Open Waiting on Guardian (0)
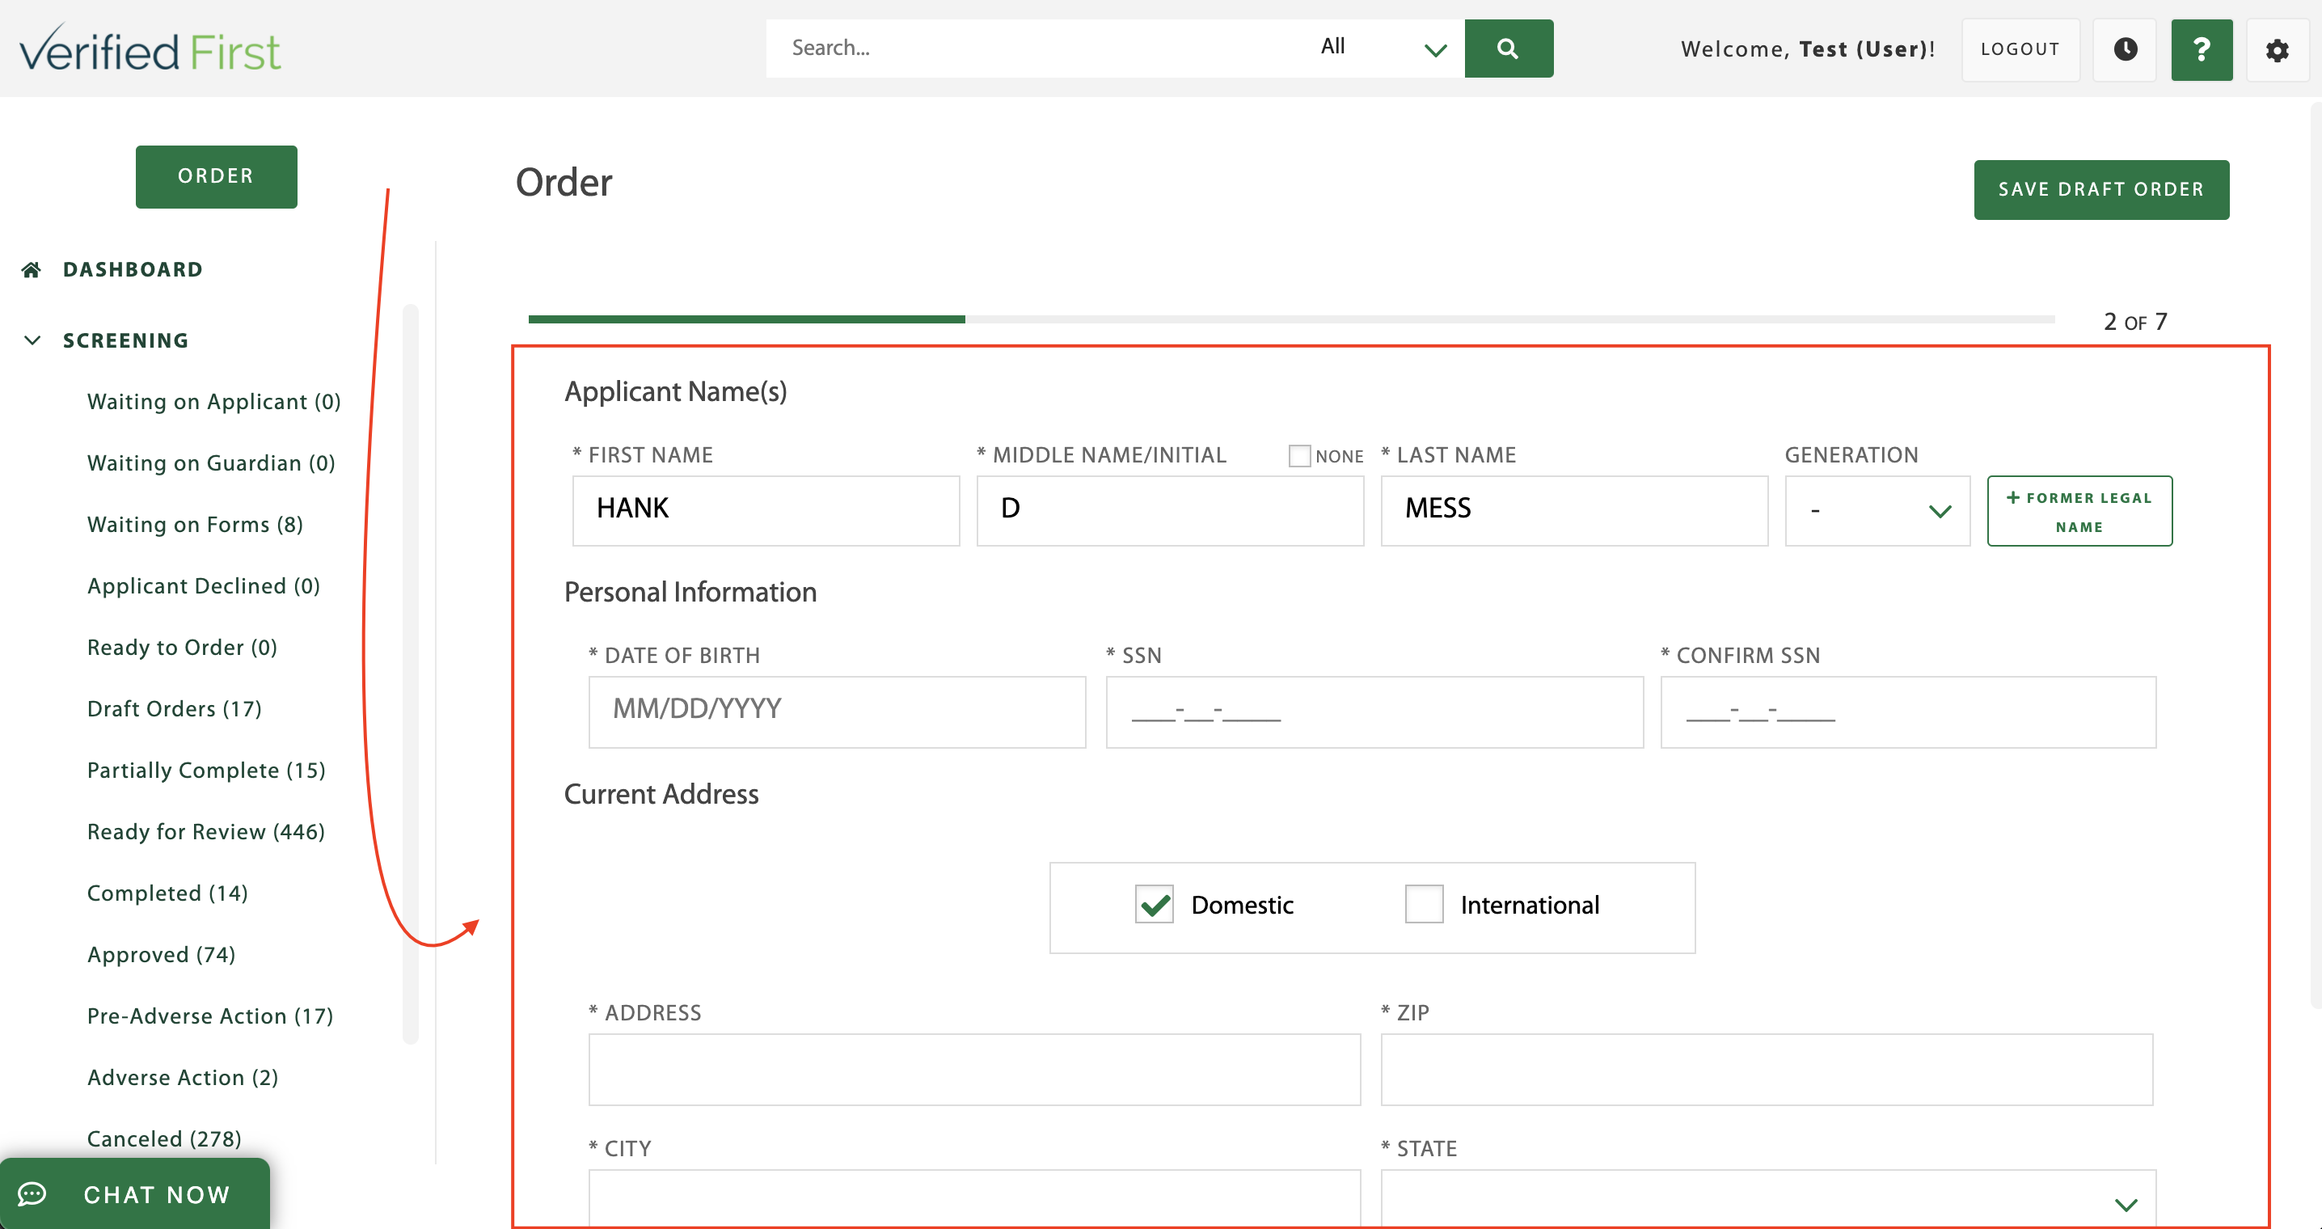 pyautogui.click(x=211, y=463)
